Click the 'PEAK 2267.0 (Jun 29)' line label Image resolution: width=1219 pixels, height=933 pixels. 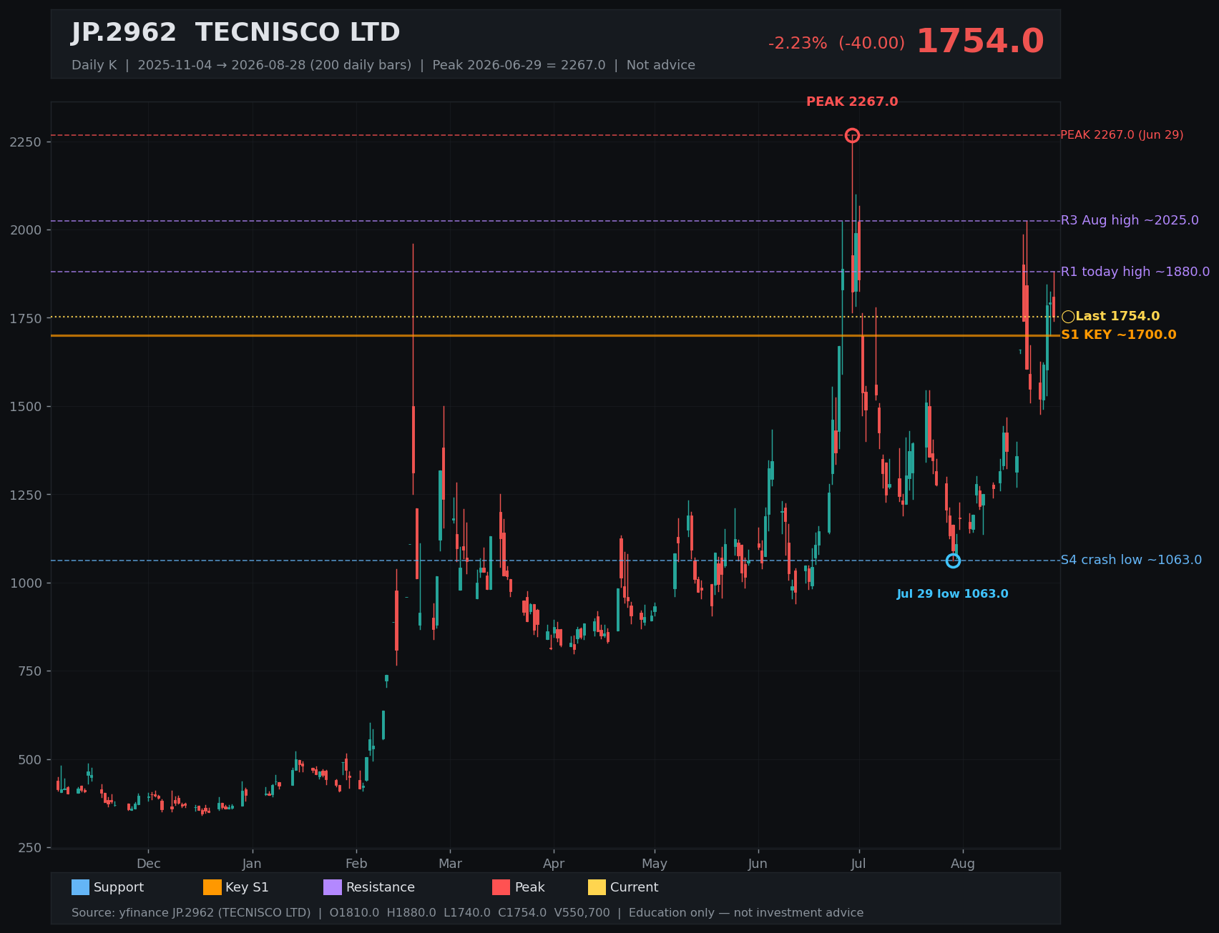click(x=1122, y=135)
